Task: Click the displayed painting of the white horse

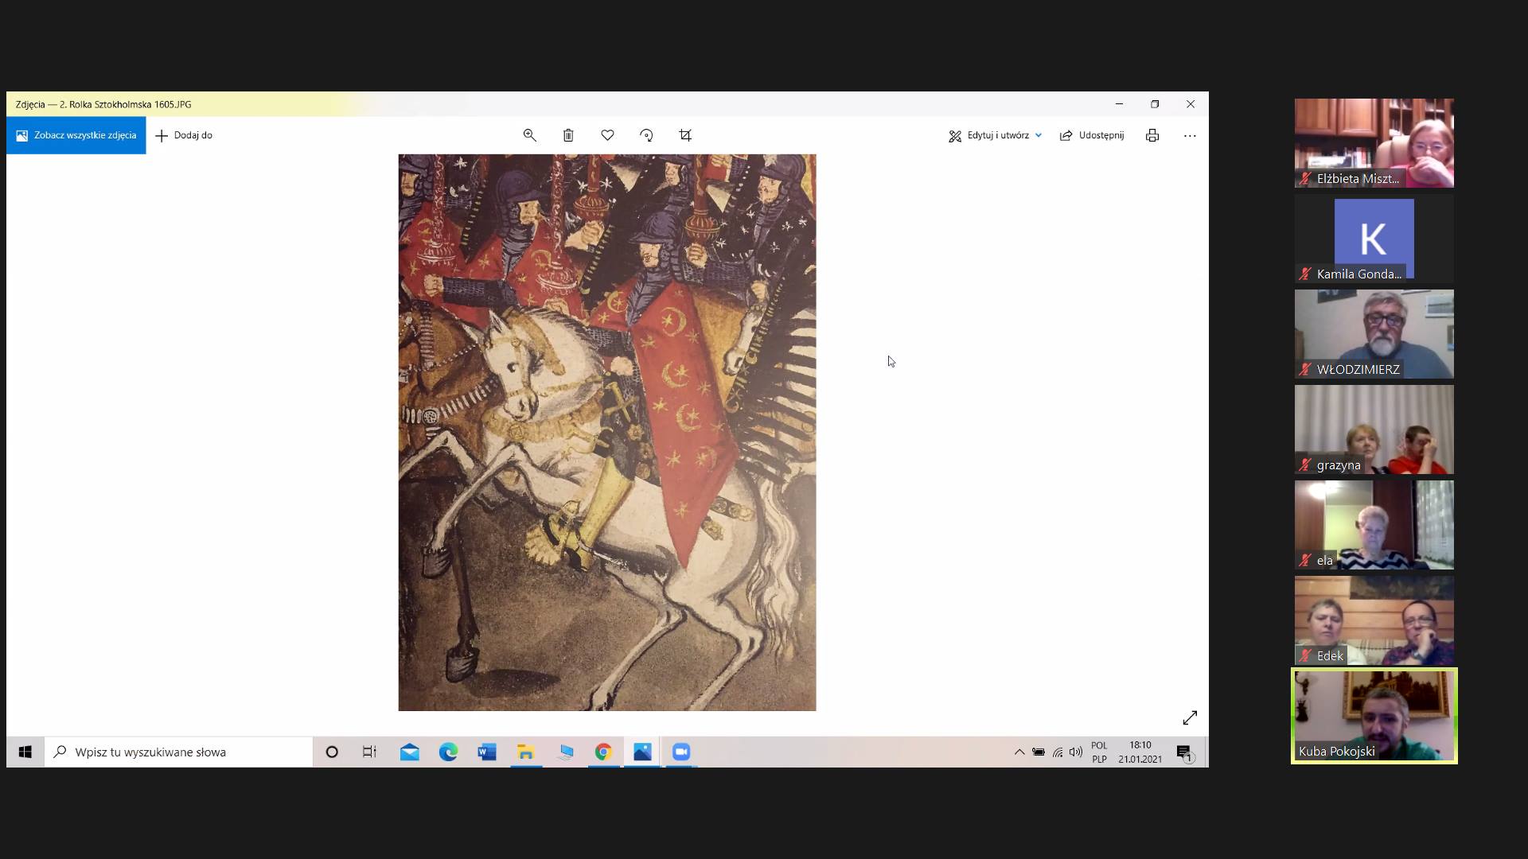Action: 607,432
